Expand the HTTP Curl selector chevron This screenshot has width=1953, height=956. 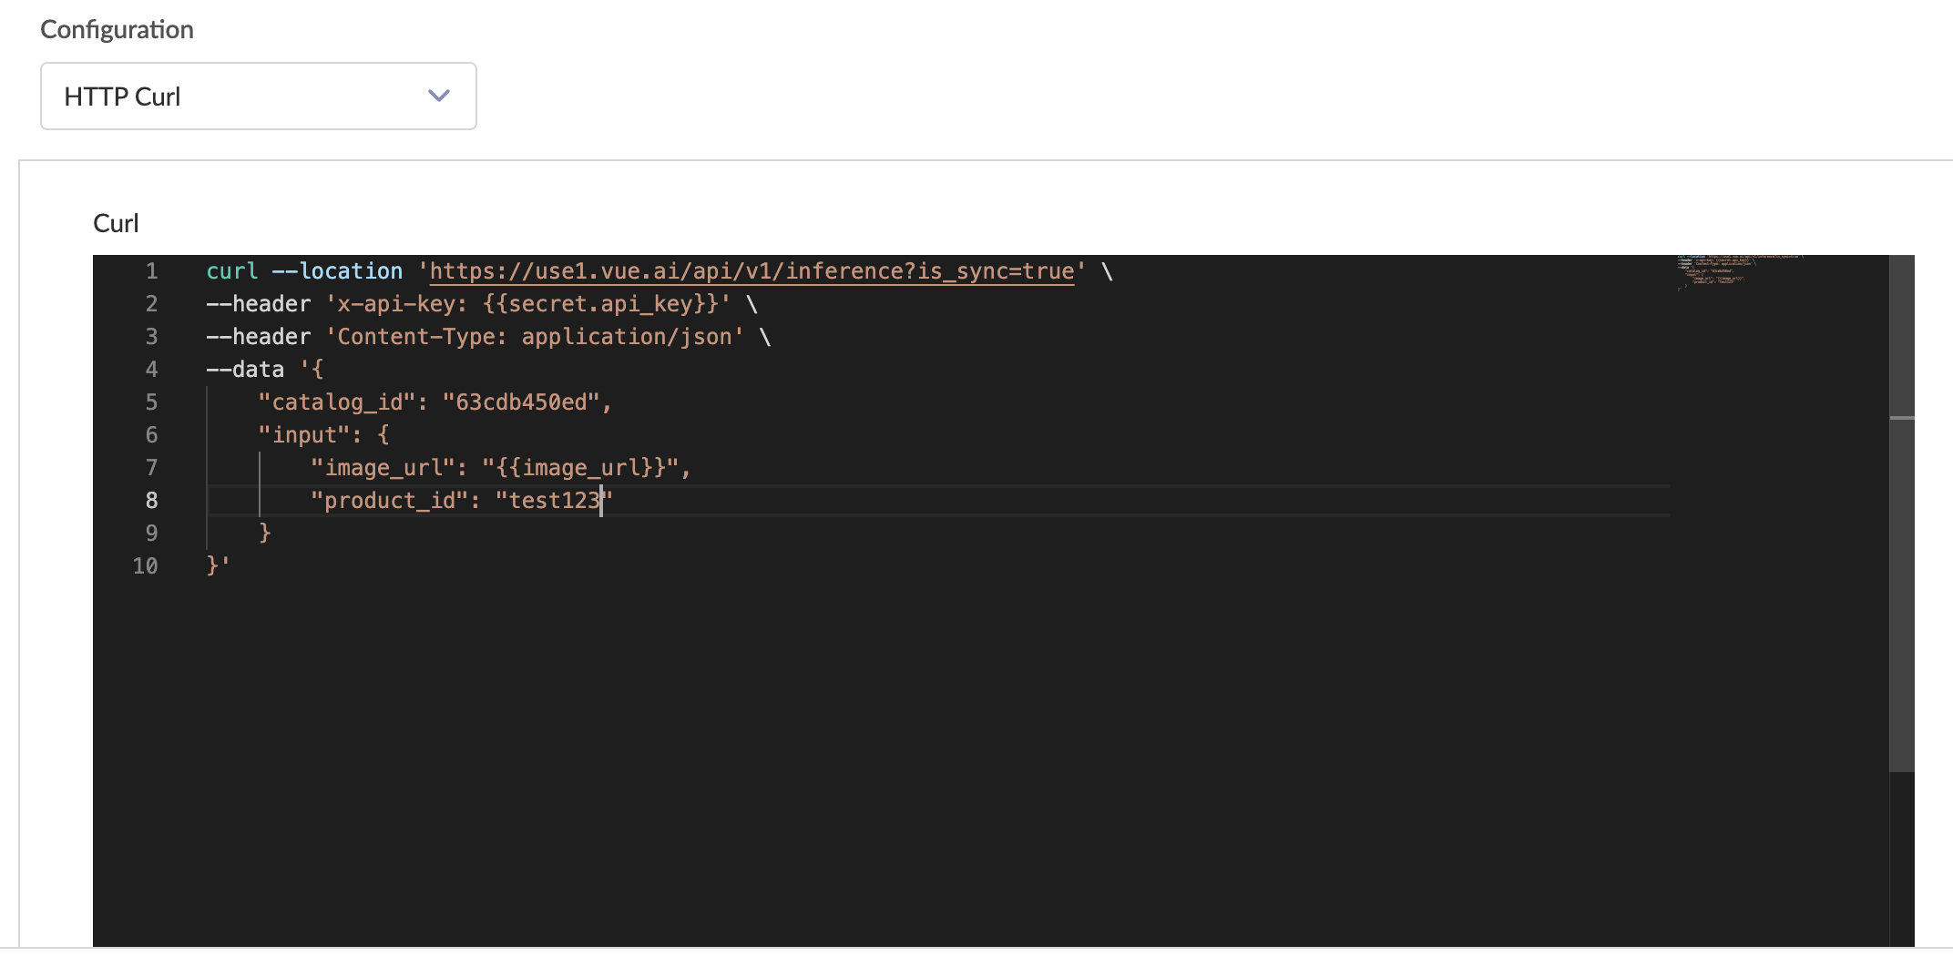click(x=438, y=95)
